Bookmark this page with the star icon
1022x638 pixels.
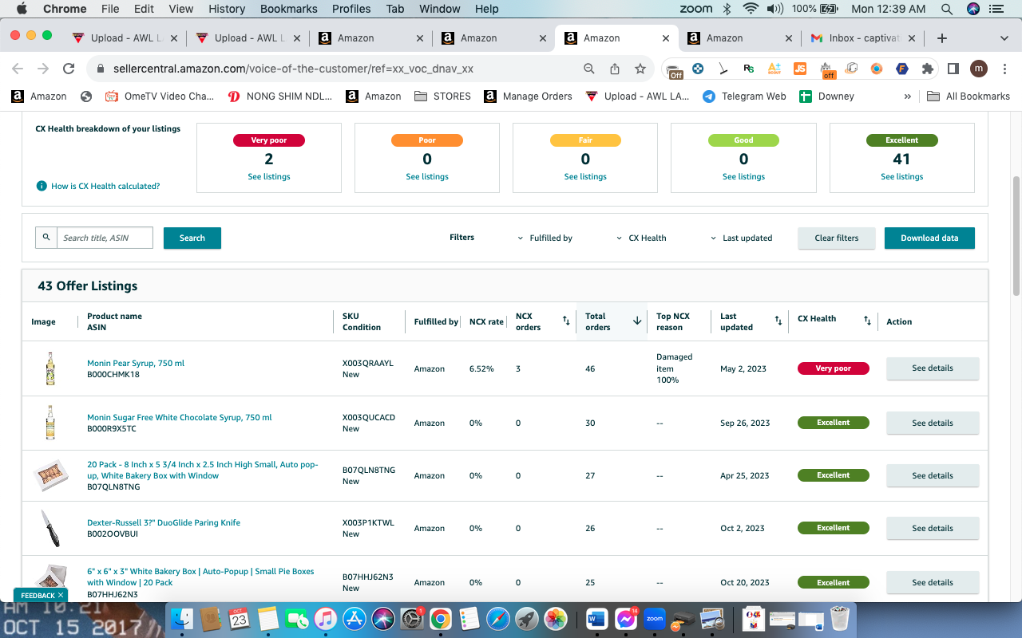pos(640,69)
